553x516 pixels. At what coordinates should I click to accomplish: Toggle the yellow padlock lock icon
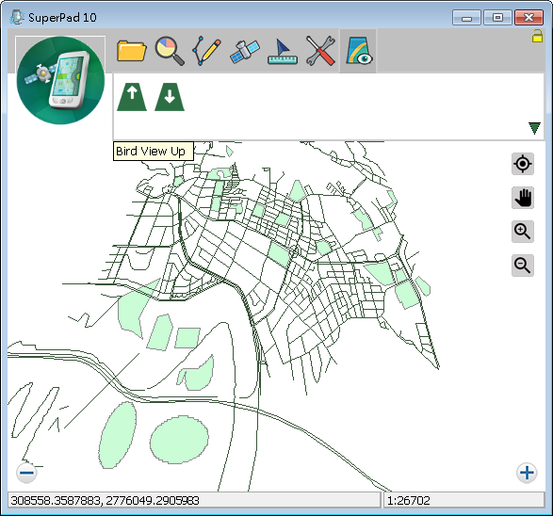(537, 36)
